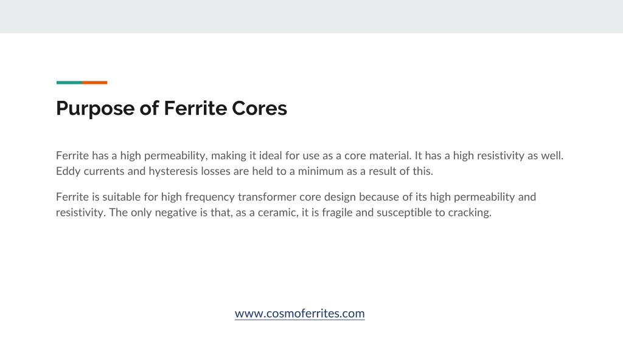
Task: Click the word 'Cores' in the heading
Action: coord(259,108)
